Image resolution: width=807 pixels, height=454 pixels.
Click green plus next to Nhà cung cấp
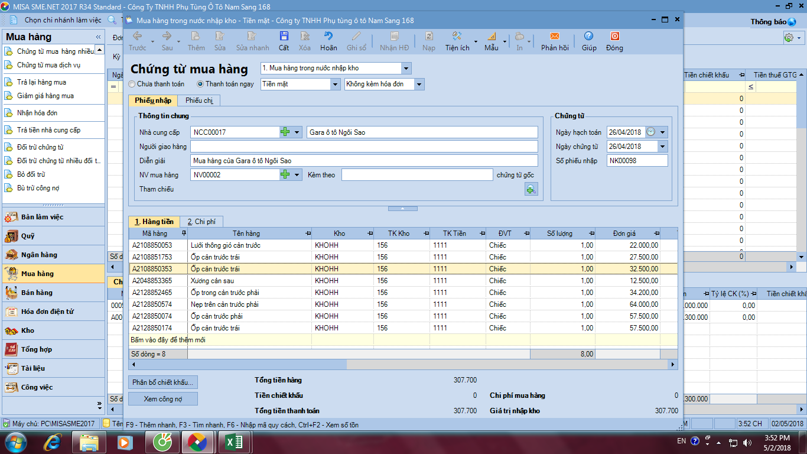285,132
